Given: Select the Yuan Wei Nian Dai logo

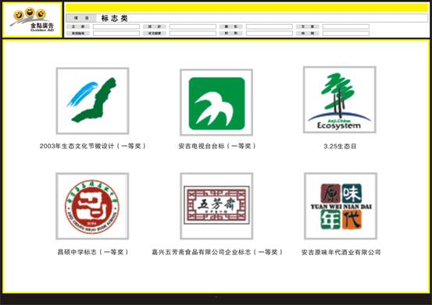Looking at the screenshot, I should [x=341, y=206].
